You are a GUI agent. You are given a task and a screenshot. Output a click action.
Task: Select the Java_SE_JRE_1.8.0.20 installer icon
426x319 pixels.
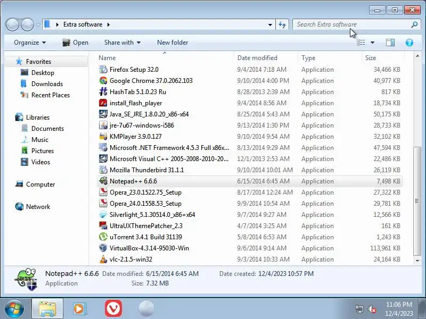(103, 114)
